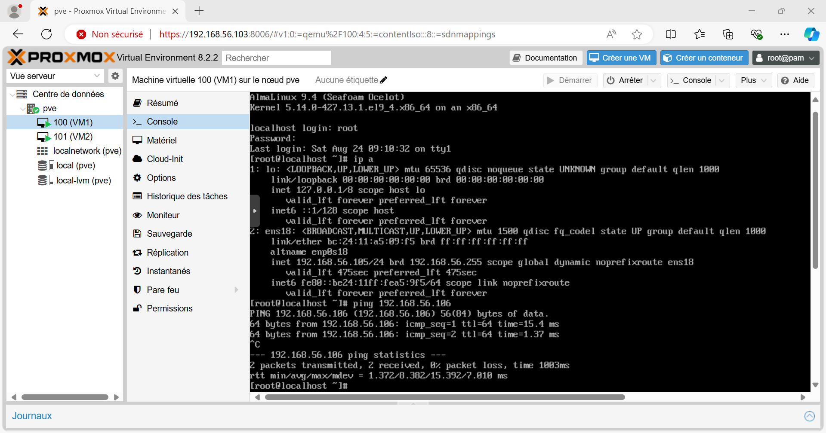Open Arrêter dropdown arrow

tap(653, 80)
